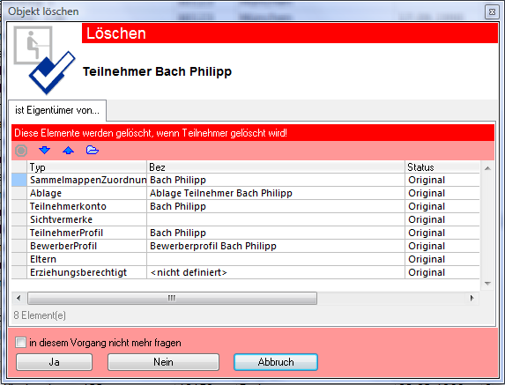The height and width of the screenshot is (385, 505).
Task: Click the gray stop circle toolbar icon
Action: click(21, 151)
